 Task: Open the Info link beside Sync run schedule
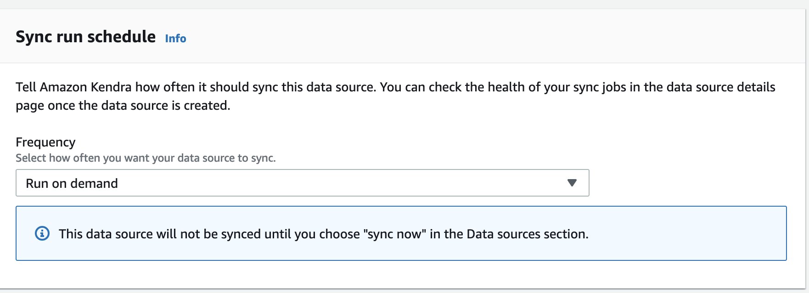pyautogui.click(x=175, y=39)
